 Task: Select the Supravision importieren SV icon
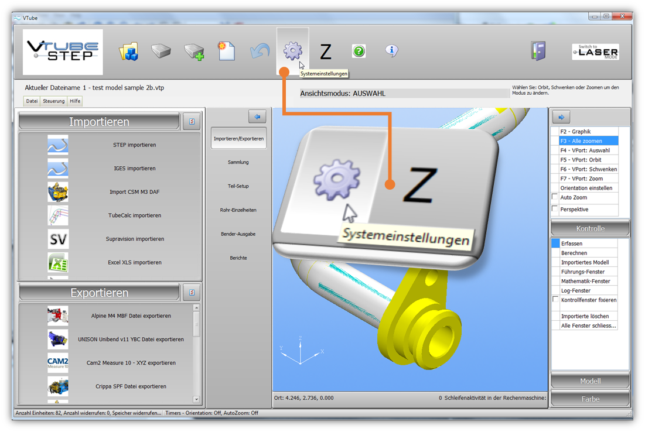[58, 239]
